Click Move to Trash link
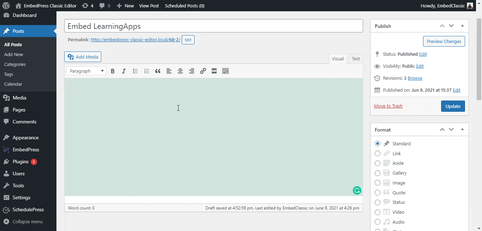The height and width of the screenshot is (231, 482). coord(388,106)
